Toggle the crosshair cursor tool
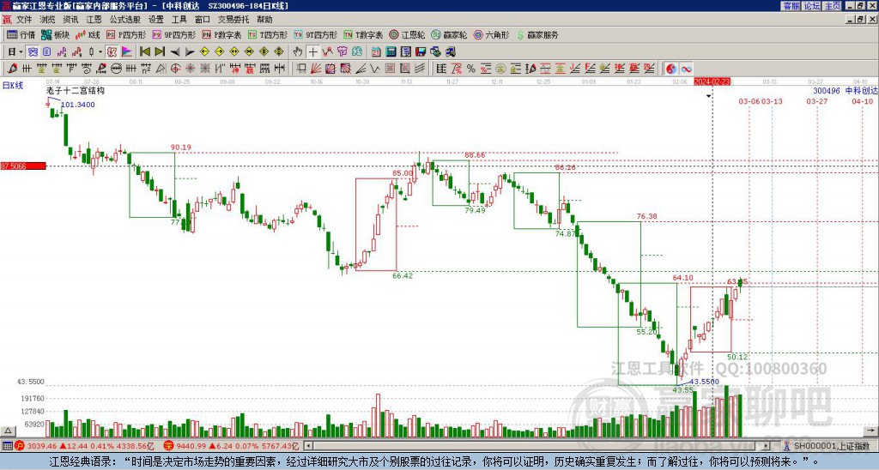Image resolution: width=879 pixels, height=470 pixels. (312, 52)
